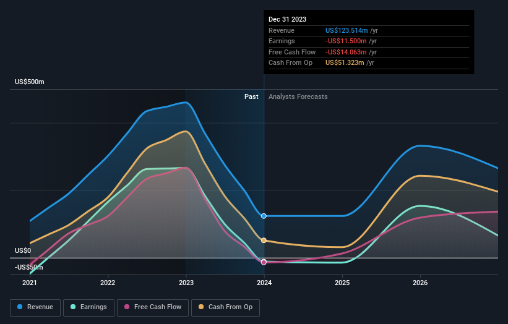508x324 pixels.
Task: Select the 2021 x-axis label
Action: coord(30,283)
